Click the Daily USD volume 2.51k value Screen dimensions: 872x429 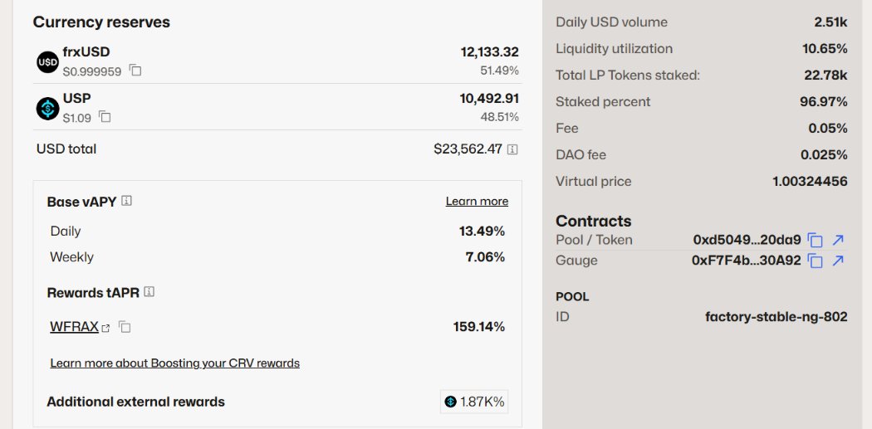pos(830,22)
